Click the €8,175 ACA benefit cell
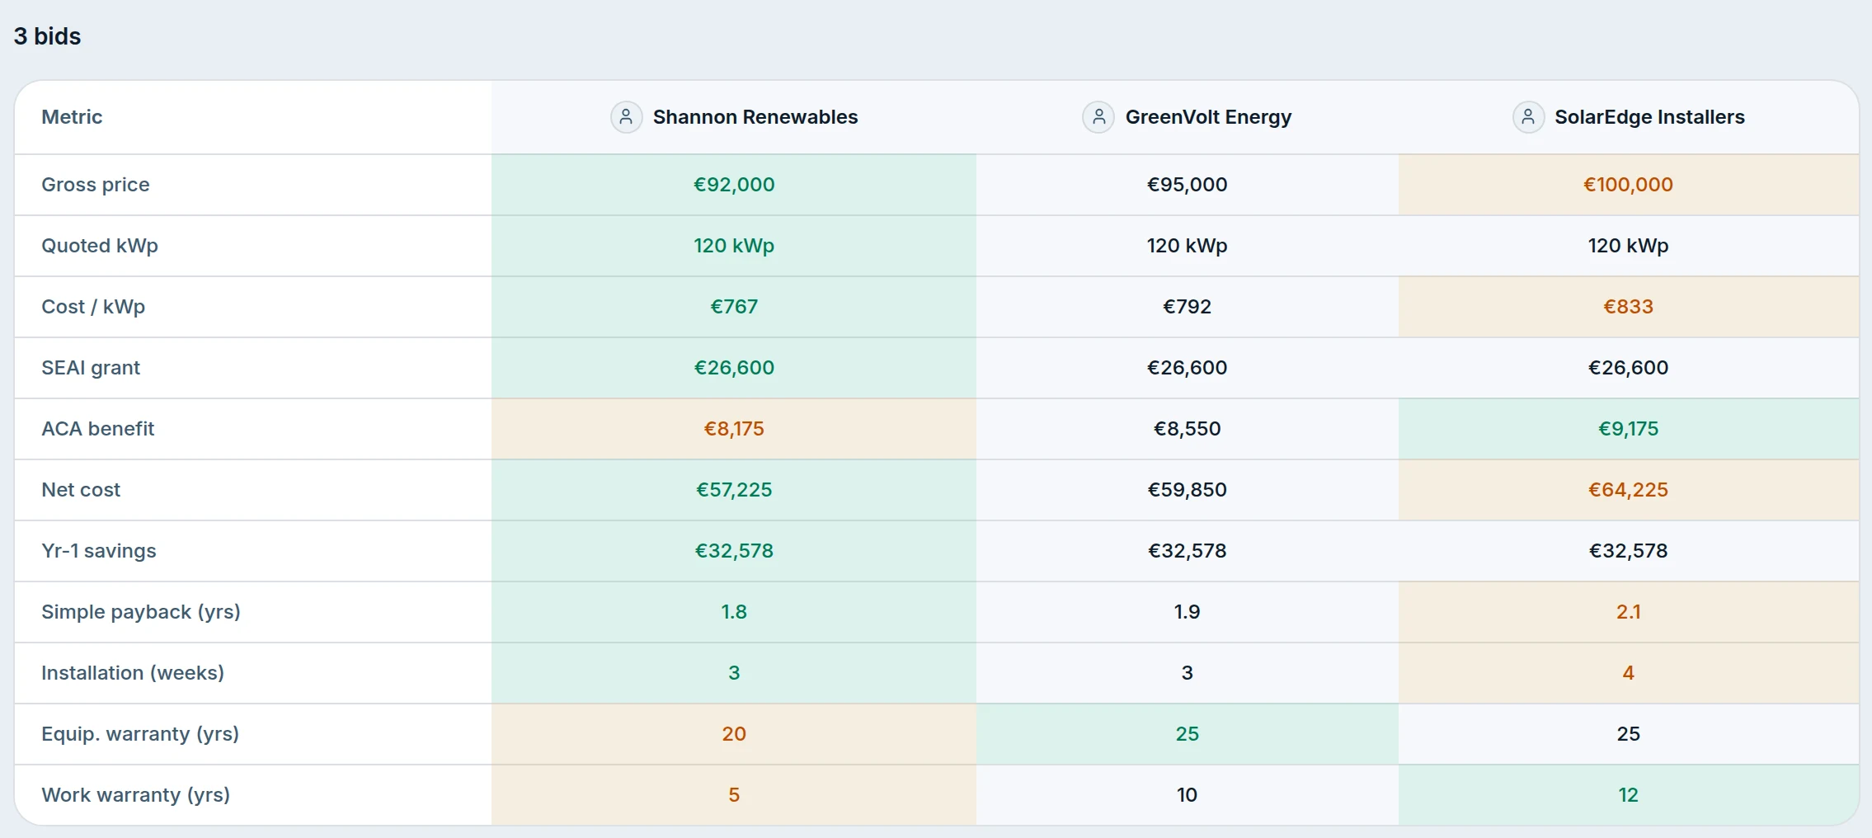 [x=734, y=429]
